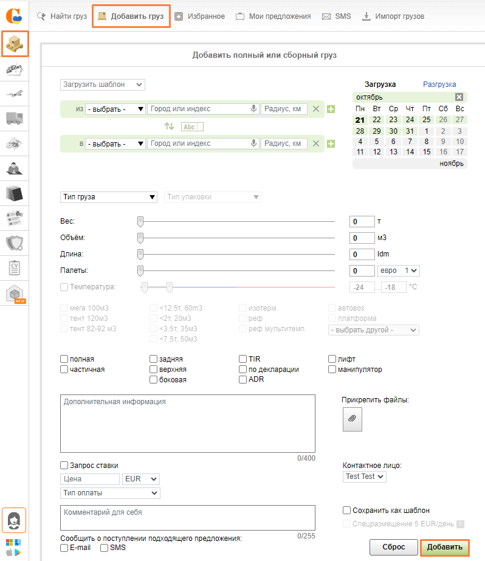485x561 pixels.
Task: Tick the 'Запрос ставки' checkbox
Action: click(x=64, y=465)
